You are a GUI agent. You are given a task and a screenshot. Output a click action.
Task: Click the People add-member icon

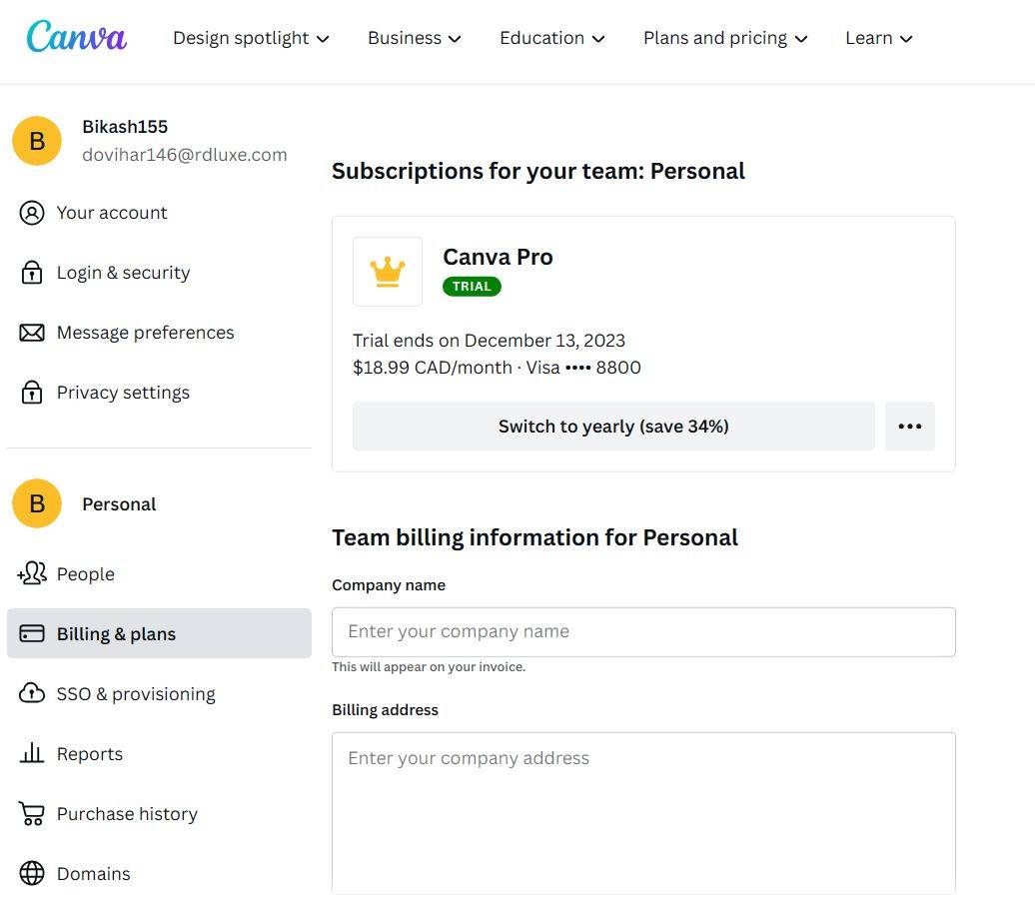(x=32, y=573)
